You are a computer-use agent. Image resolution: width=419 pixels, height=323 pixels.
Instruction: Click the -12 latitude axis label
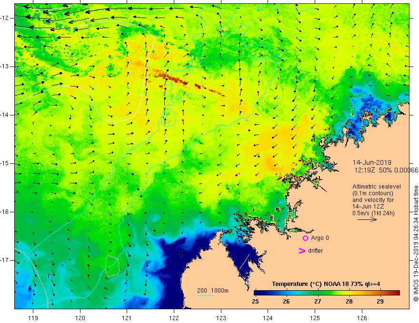pyautogui.click(x=5, y=18)
